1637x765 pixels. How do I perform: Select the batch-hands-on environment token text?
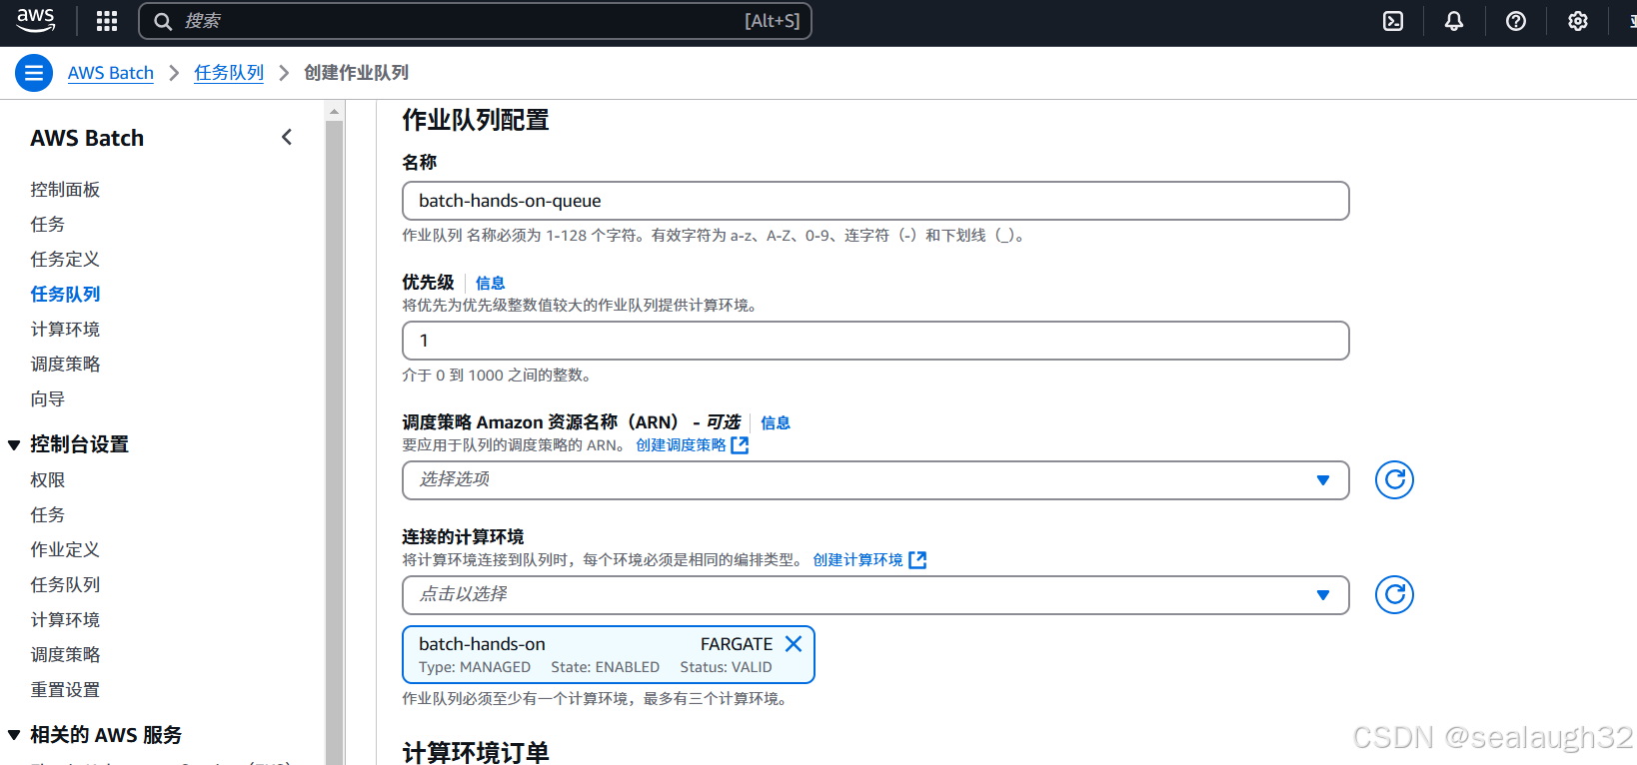coord(482,644)
